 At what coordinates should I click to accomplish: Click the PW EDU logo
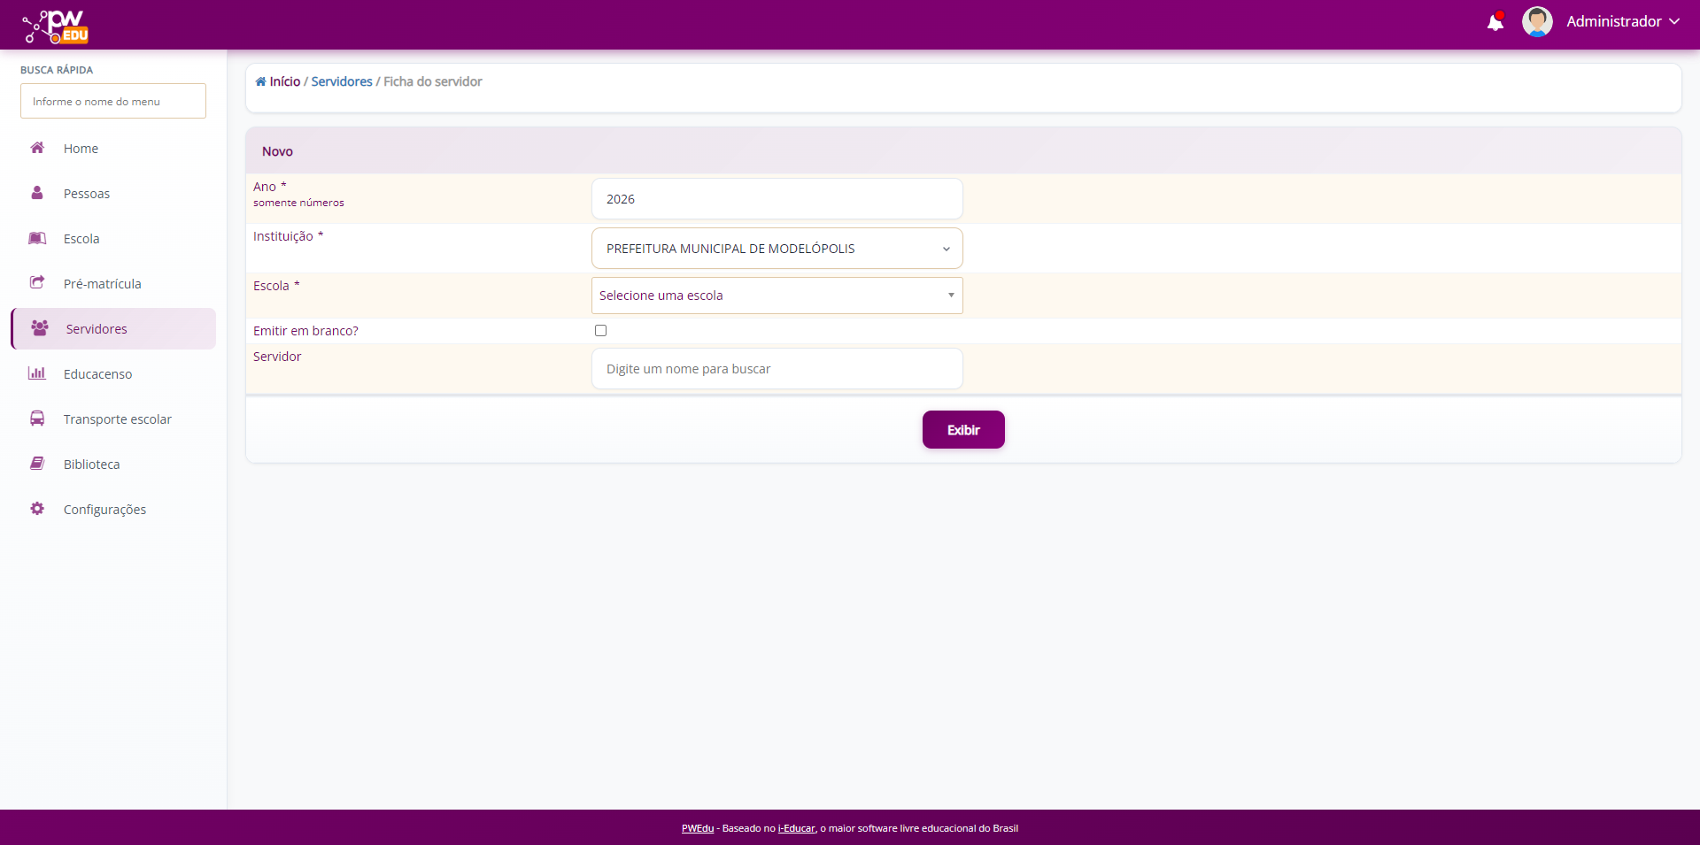click(x=56, y=27)
